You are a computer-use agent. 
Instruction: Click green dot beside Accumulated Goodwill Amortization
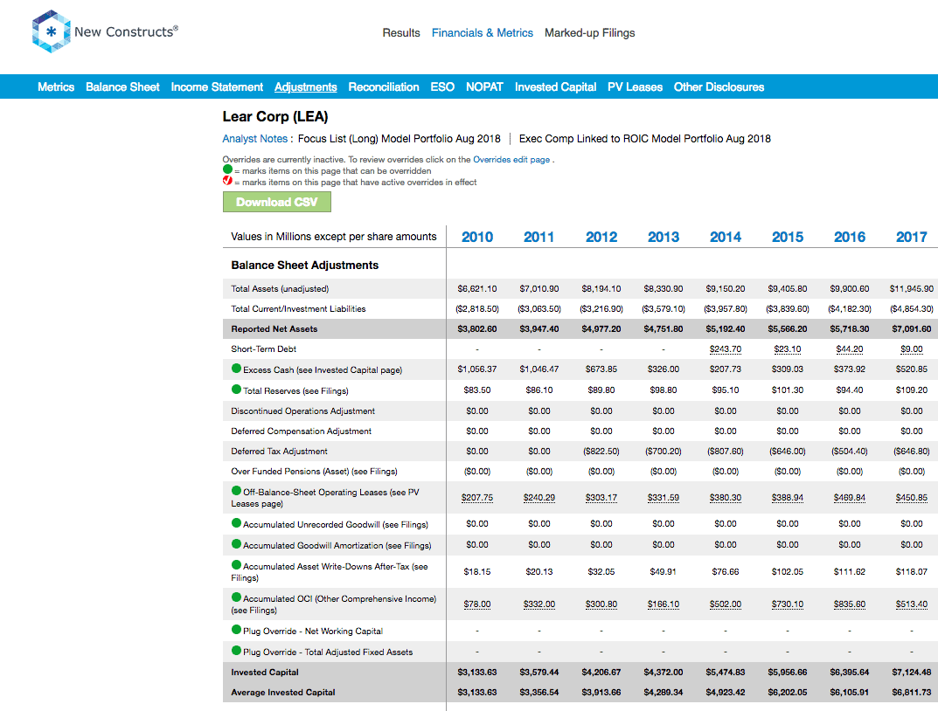pos(236,543)
